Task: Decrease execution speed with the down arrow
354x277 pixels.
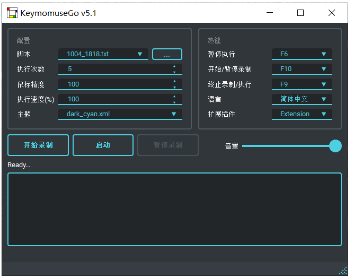Action: point(174,102)
